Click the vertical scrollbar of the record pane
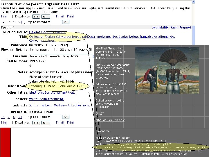The image size is (209, 157). pos(194,35)
